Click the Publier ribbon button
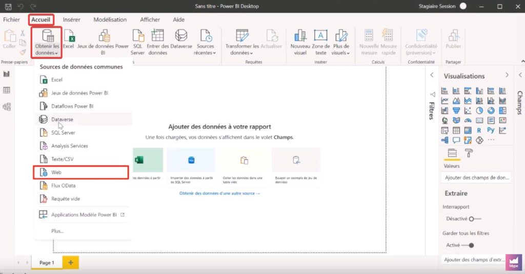The image size is (525, 274). click(453, 39)
